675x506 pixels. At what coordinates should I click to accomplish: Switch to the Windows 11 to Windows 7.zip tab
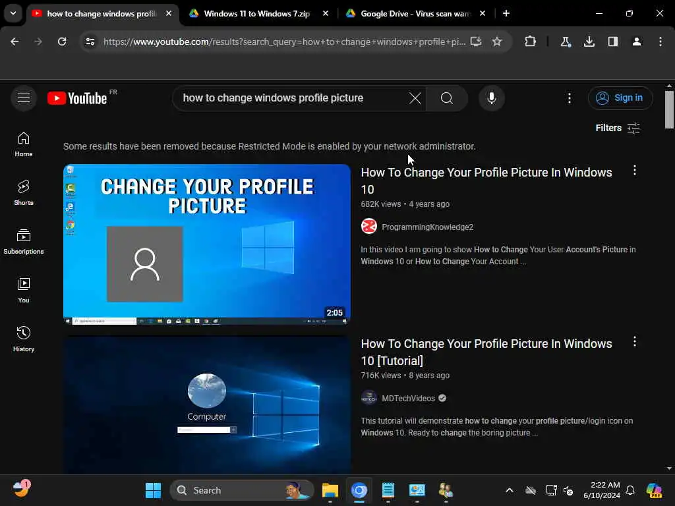tap(256, 14)
